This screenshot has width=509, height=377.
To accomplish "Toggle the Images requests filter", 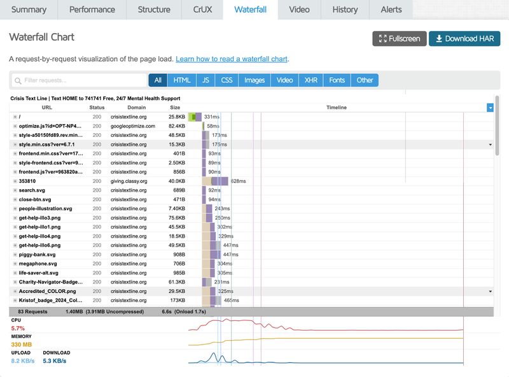I will (255, 81).
